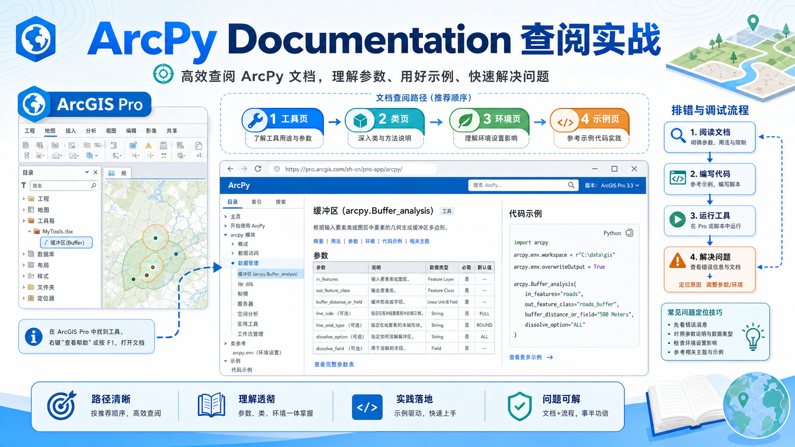Switch to the 索引 tab in docs
This screenshot has height=447, width=795.
click(x=257, y=202)
